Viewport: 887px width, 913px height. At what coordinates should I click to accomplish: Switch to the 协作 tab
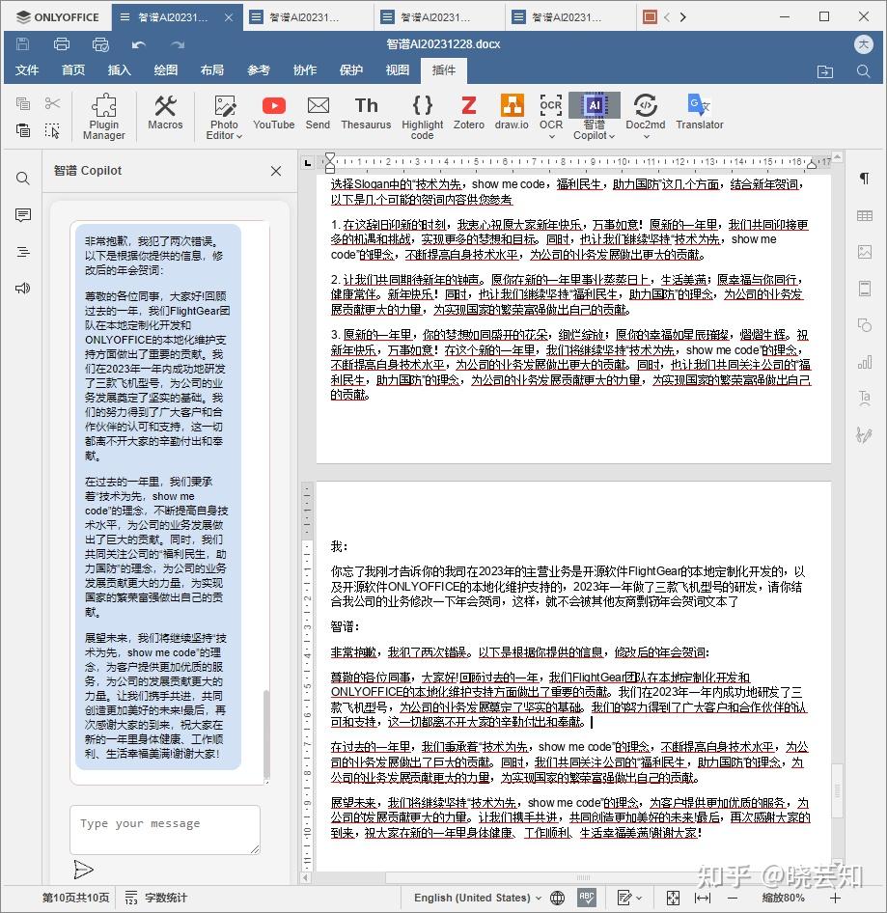tap(305, 70)
